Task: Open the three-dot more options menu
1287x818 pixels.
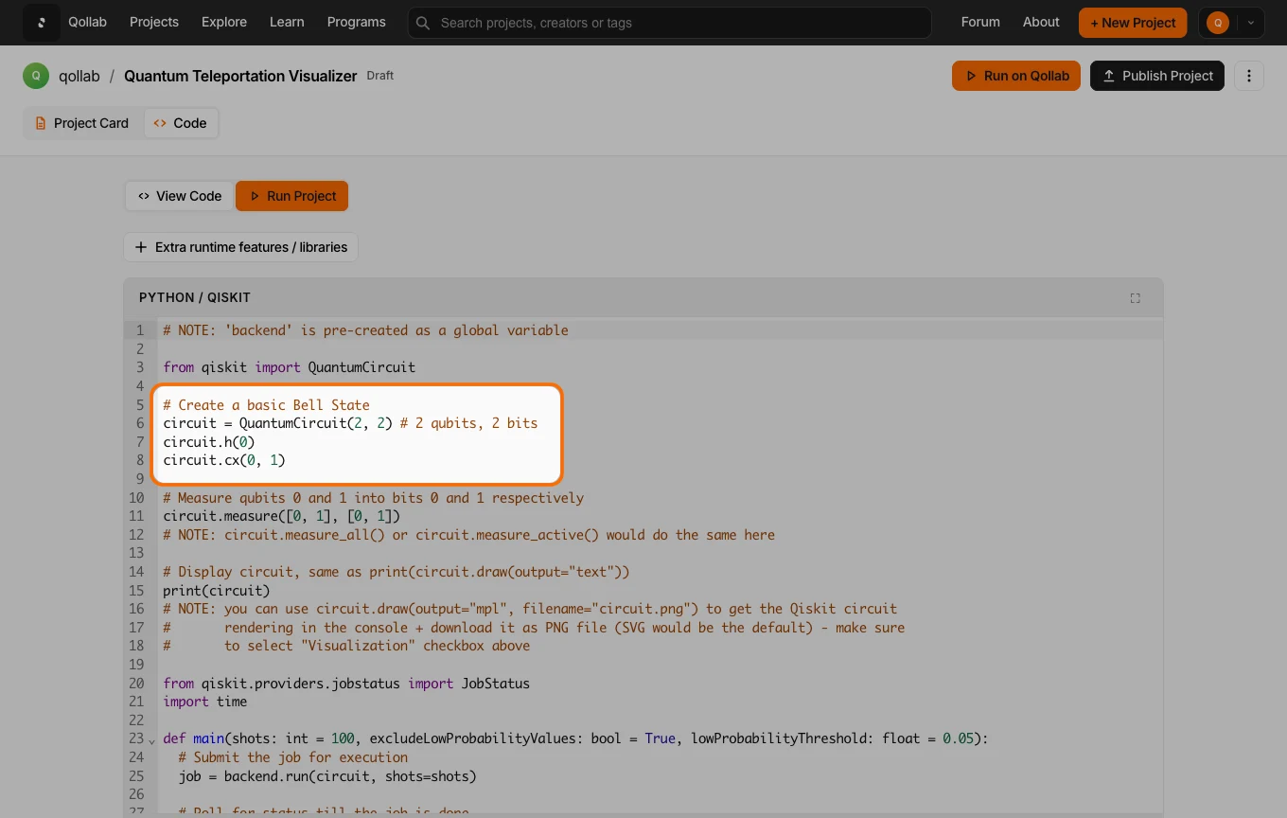Action: pyautogui.click(x=1249, y=76)
